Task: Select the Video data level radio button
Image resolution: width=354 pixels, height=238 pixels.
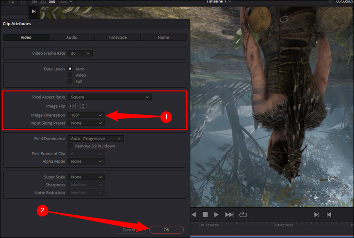Action: pos(70,75)
